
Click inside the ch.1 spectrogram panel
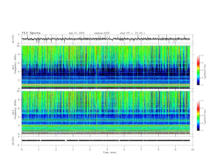coord(106,67)
